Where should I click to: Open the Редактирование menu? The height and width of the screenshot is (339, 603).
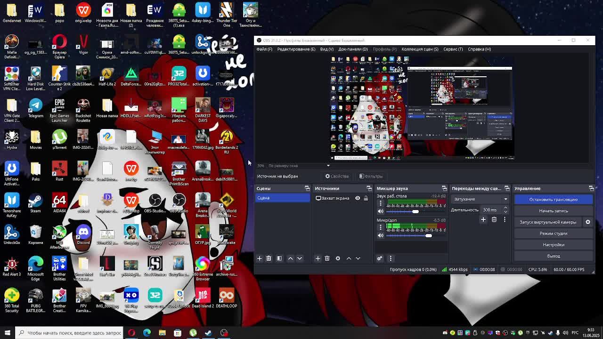pyautogui.click(x=296, y=49)
